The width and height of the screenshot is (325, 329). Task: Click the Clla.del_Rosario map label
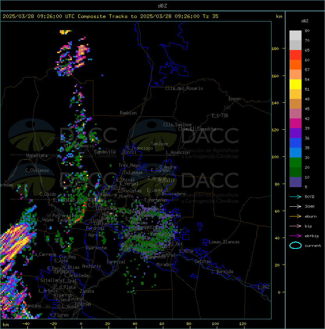[x=184, y=88]
